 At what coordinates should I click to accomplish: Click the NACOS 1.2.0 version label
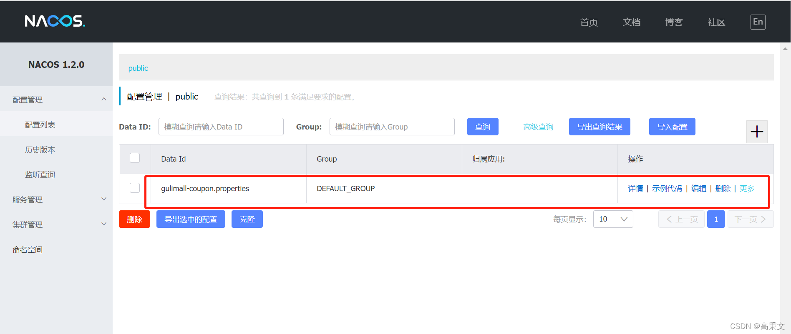tap(56, 65)
